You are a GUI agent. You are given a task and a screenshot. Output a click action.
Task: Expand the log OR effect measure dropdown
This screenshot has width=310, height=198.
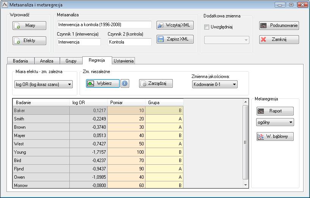(x=44, y=84)
